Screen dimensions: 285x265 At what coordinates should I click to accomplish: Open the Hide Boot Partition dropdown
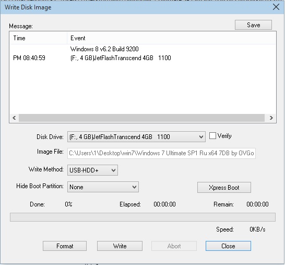[103, 187]
